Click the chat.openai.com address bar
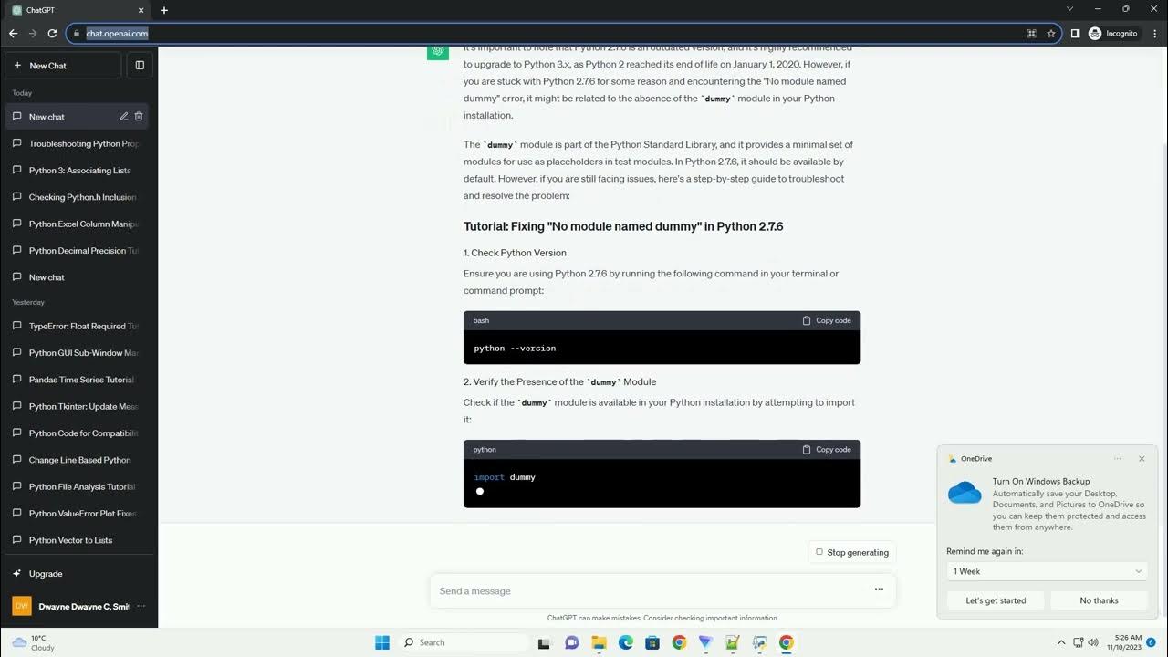 [x=547, y=33]
